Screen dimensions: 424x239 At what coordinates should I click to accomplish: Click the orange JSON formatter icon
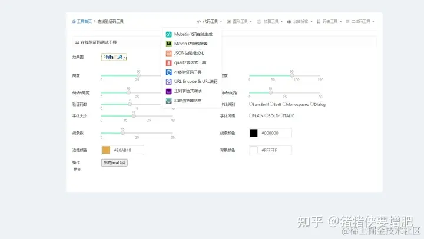tap(169, 53)
